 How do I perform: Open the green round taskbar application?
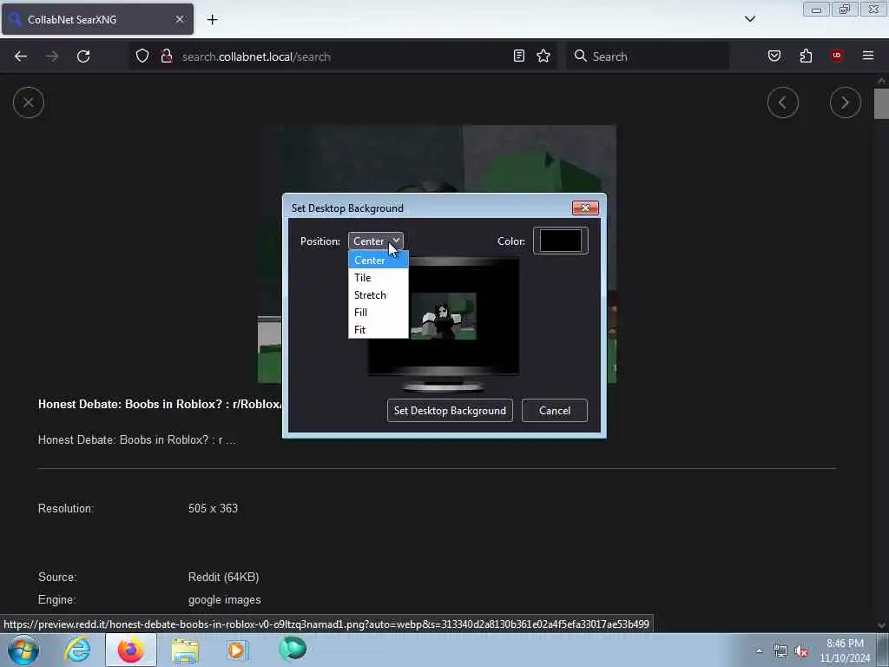click(293, 649)
